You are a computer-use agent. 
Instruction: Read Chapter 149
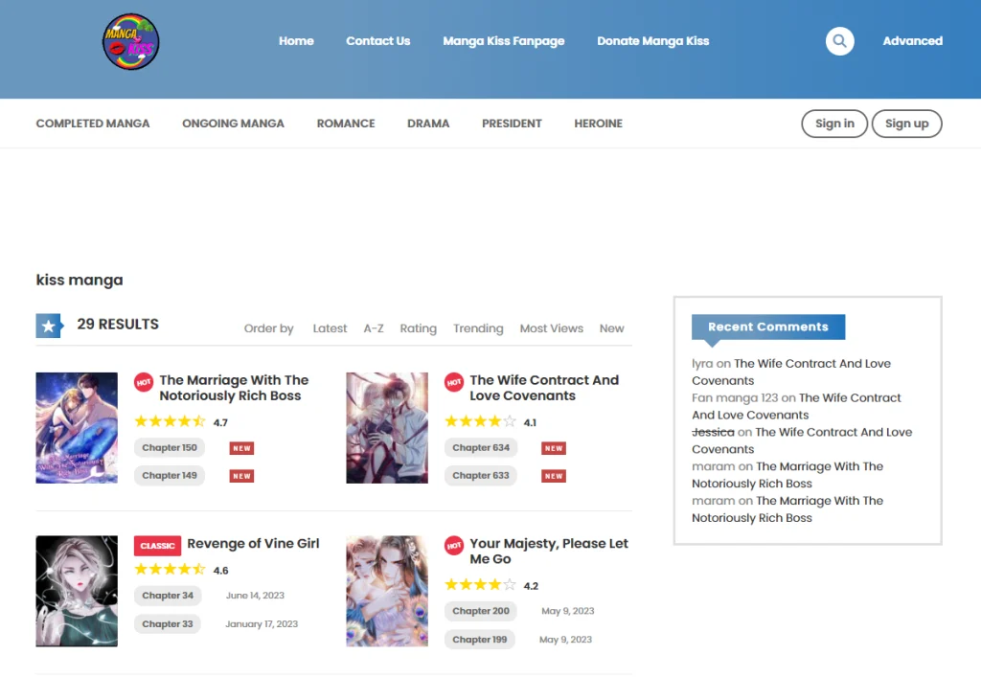click(x=170, y=476)
